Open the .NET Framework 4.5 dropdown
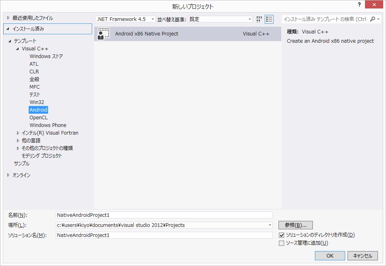 click(x=125, y=19)
